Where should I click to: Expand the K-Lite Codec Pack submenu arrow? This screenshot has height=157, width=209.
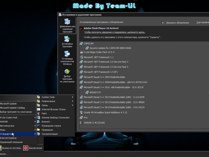[35, 117]
